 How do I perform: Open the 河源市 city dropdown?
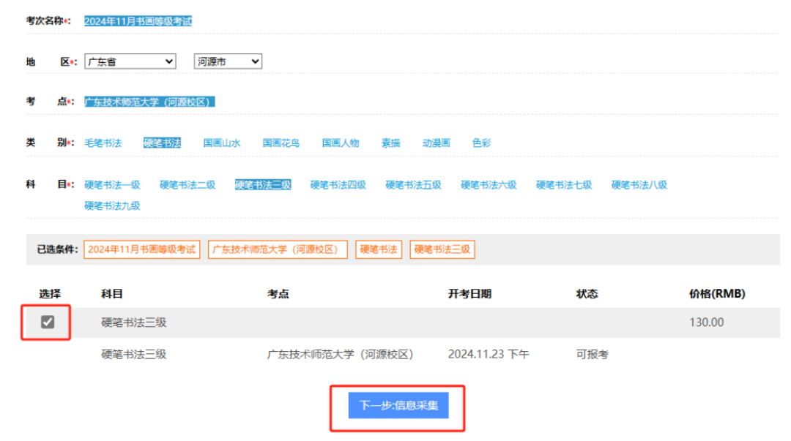click(x=227, y=62)
